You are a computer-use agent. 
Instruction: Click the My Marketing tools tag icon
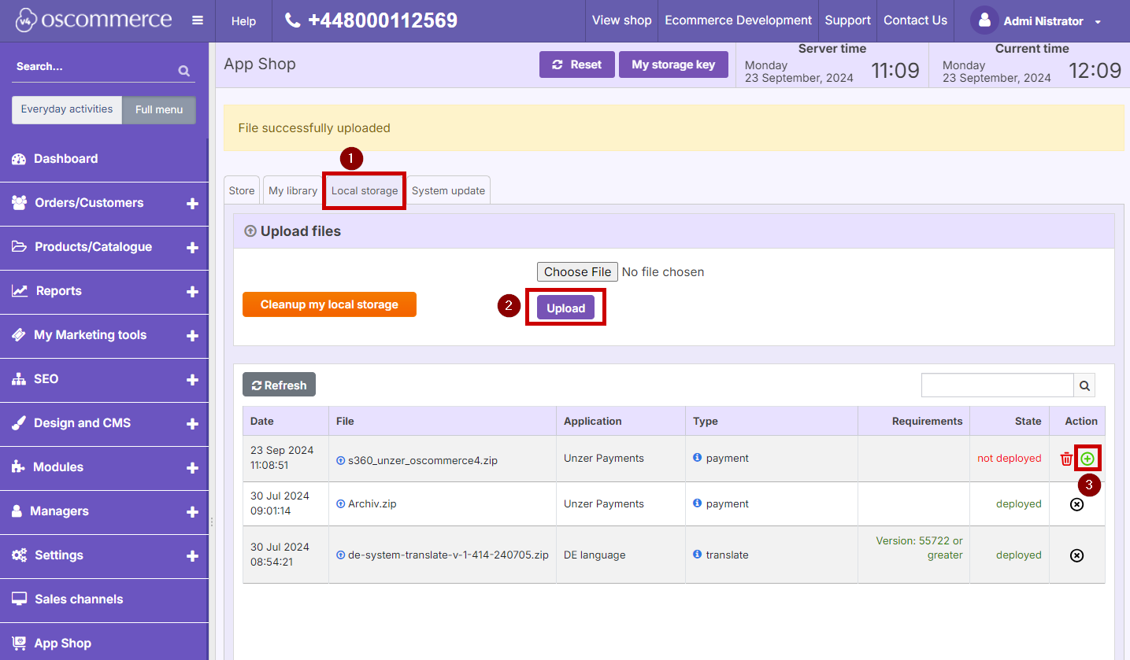click(x=19, y=335)
